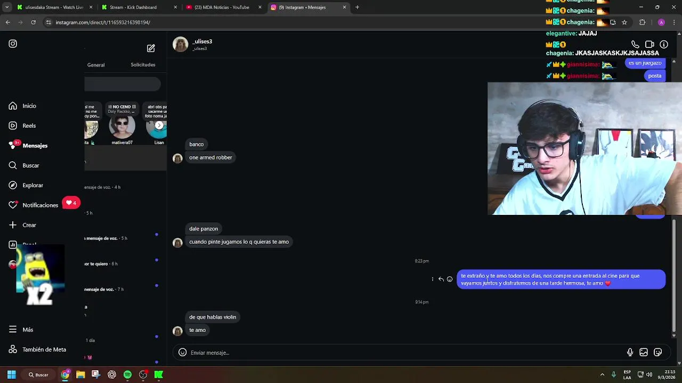Open the Buscar search icon in sidebar

(13, 165)
